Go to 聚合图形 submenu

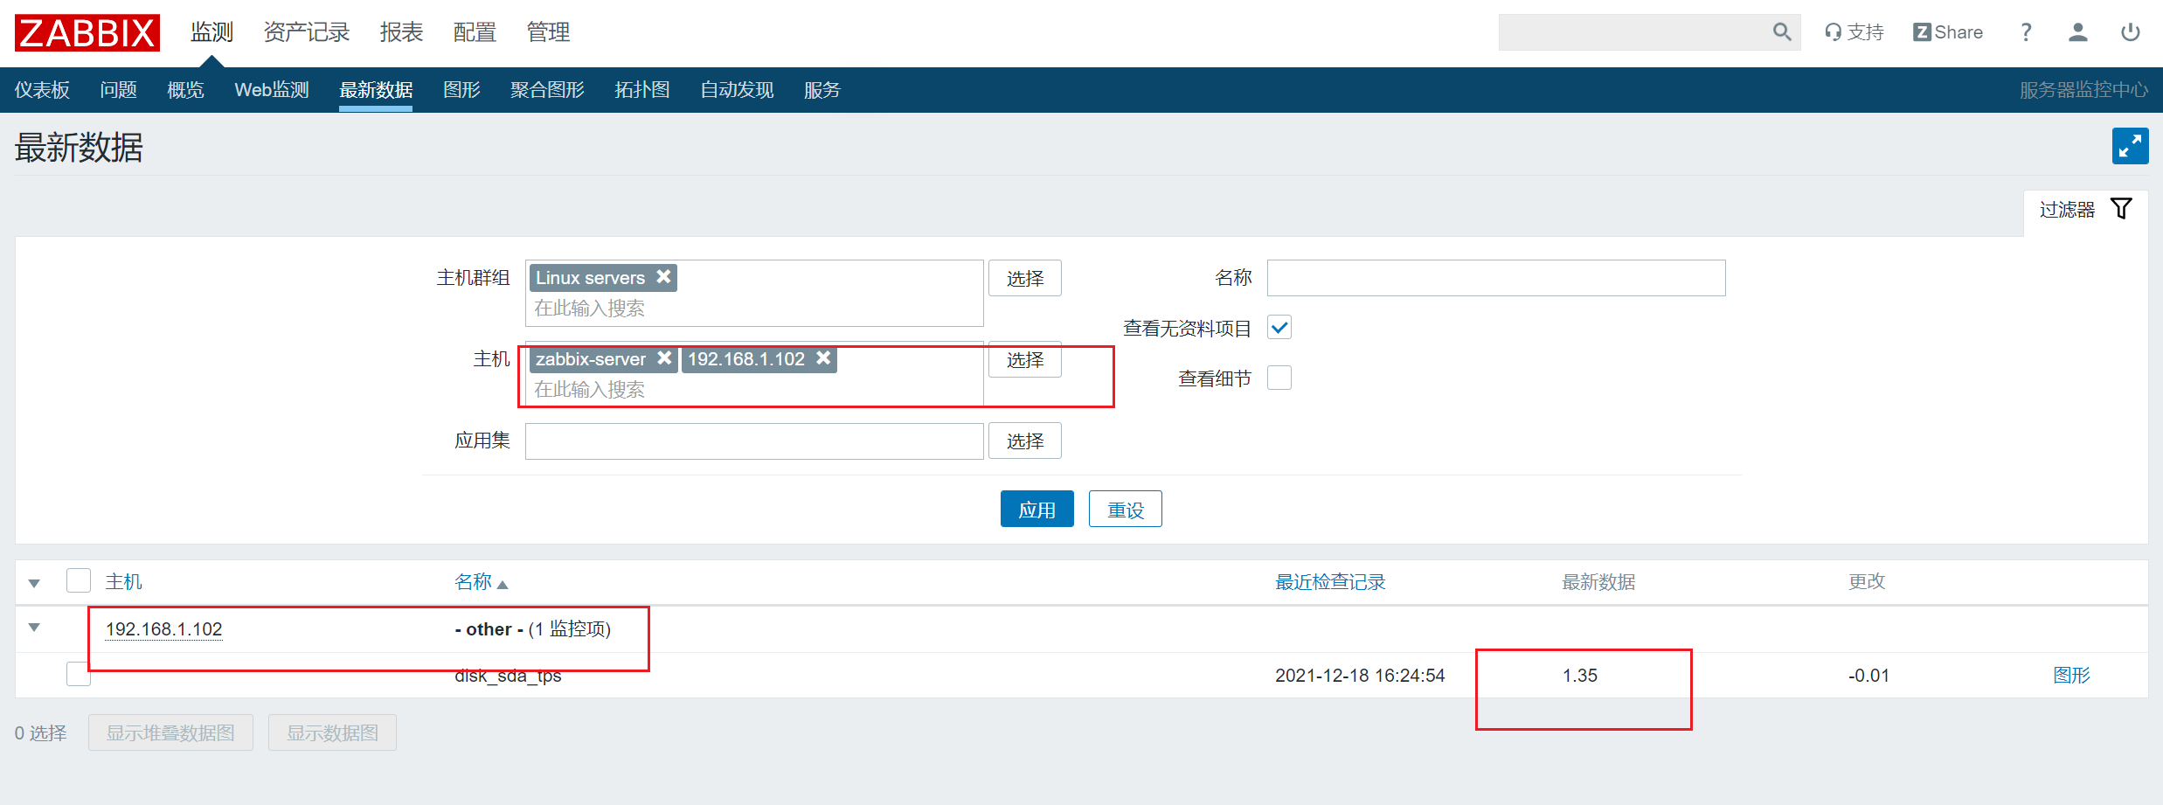pyautogui.click(x=547, y=90)
